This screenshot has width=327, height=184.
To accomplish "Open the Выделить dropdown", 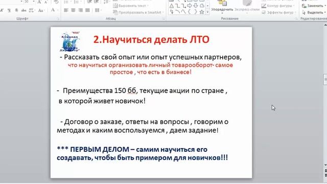I will click(314, 12).
